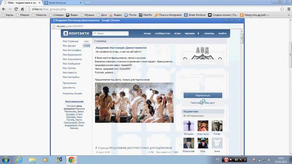Open the Street Workout bookmark
This screenshot has width=292, height=164.
[195, 15]
